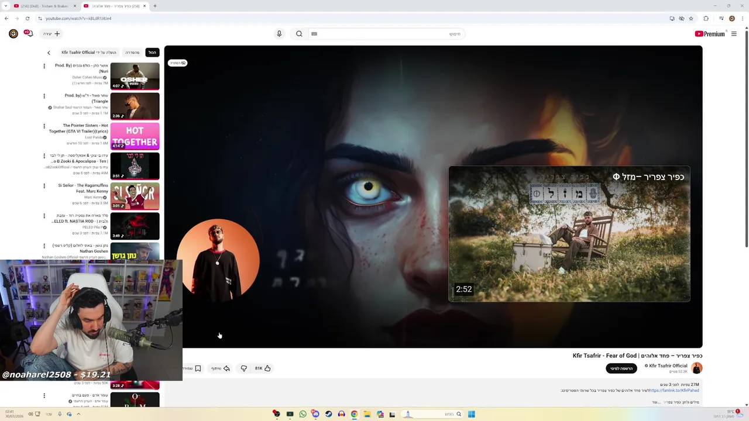
Task: Open the Create (+) button
Action: (51, 34)
